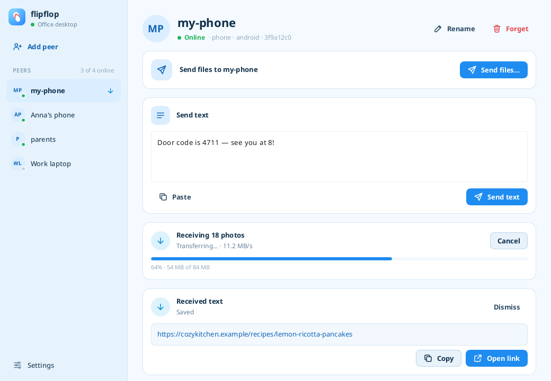This screenshot has height=381, width=551.
Task: Click the Rename pencil icon
Action: (x=438, y=29)
